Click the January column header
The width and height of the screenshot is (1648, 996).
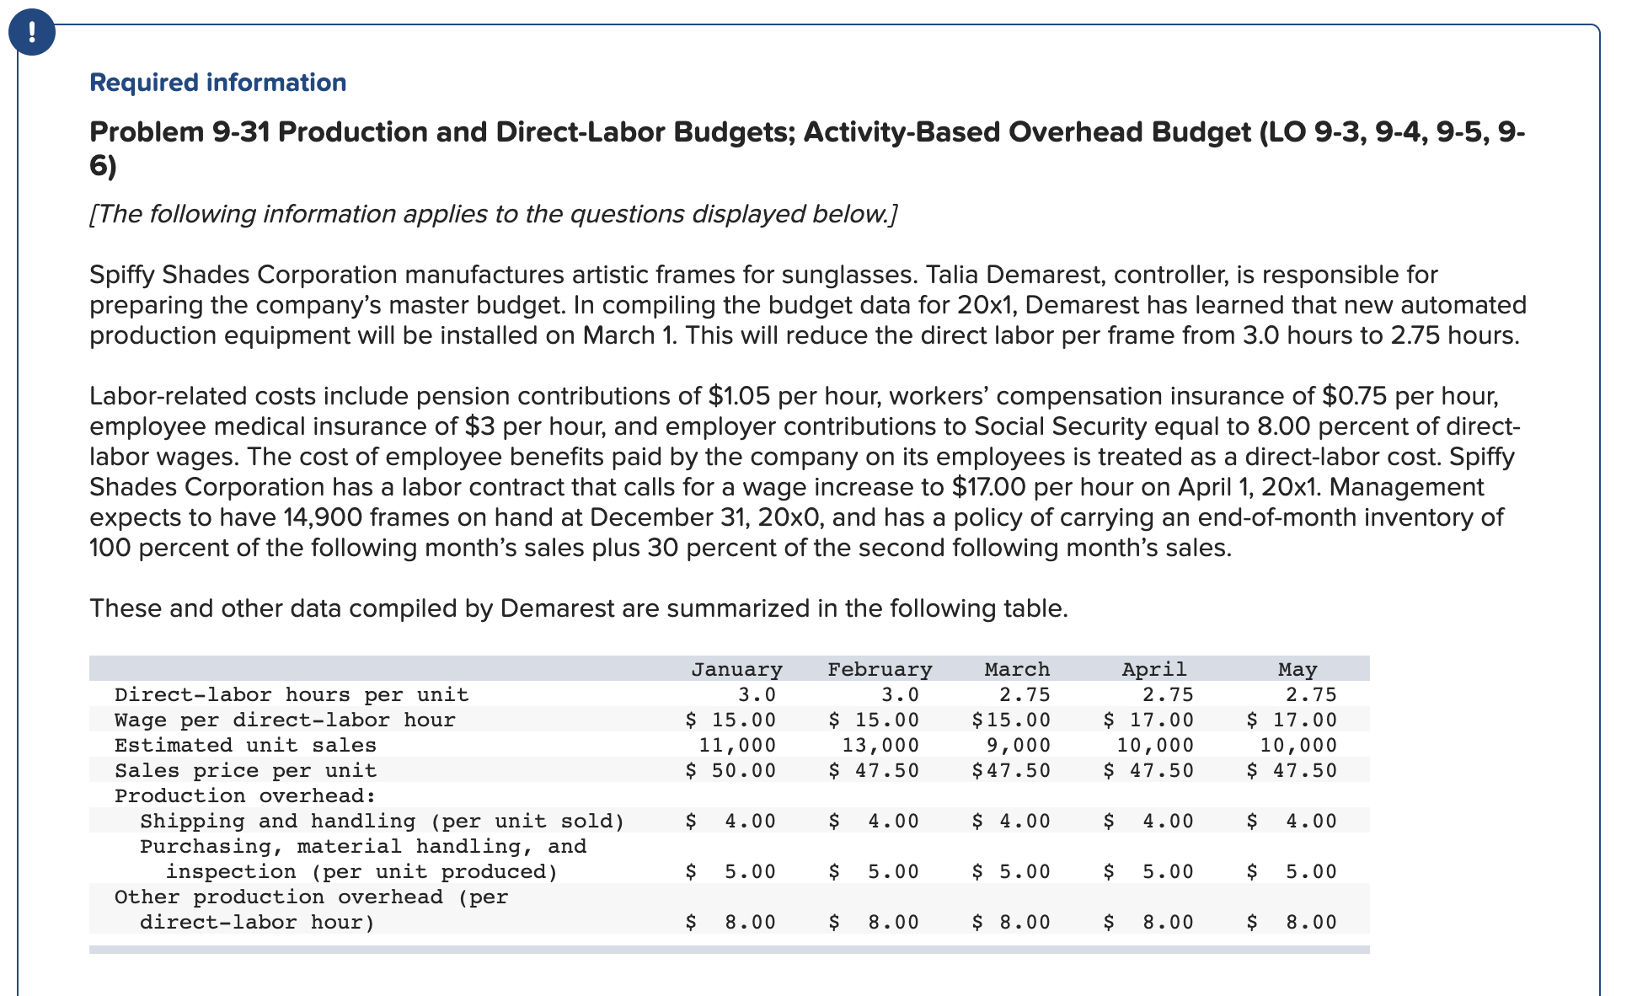pyautogui.click(x=736, y=669)
